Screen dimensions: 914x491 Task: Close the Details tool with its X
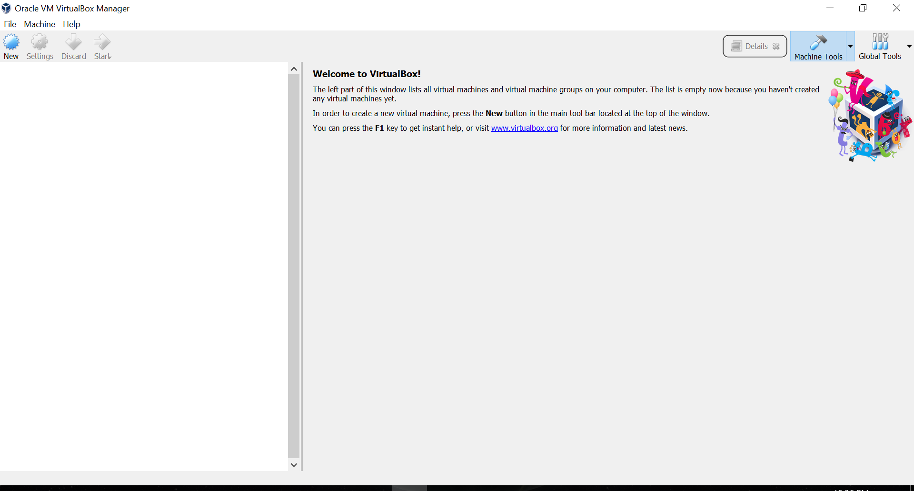click(776, 46)
